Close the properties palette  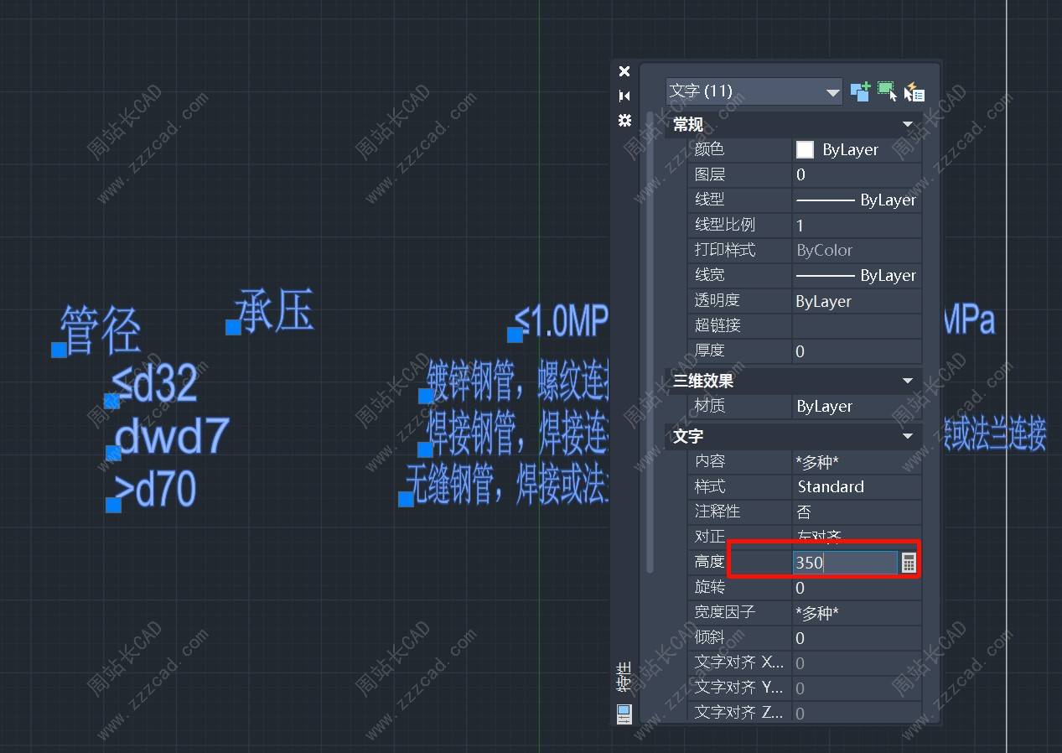tap(624, 72)
